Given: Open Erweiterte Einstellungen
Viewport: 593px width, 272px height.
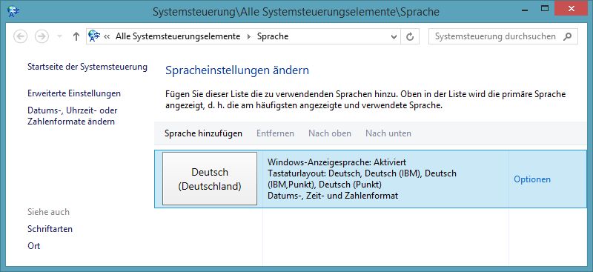Looking at the screenshot, I should click(x=74, y=93).
